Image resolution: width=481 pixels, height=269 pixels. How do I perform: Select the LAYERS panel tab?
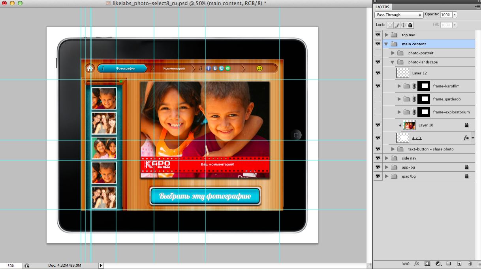coord(382,7)
